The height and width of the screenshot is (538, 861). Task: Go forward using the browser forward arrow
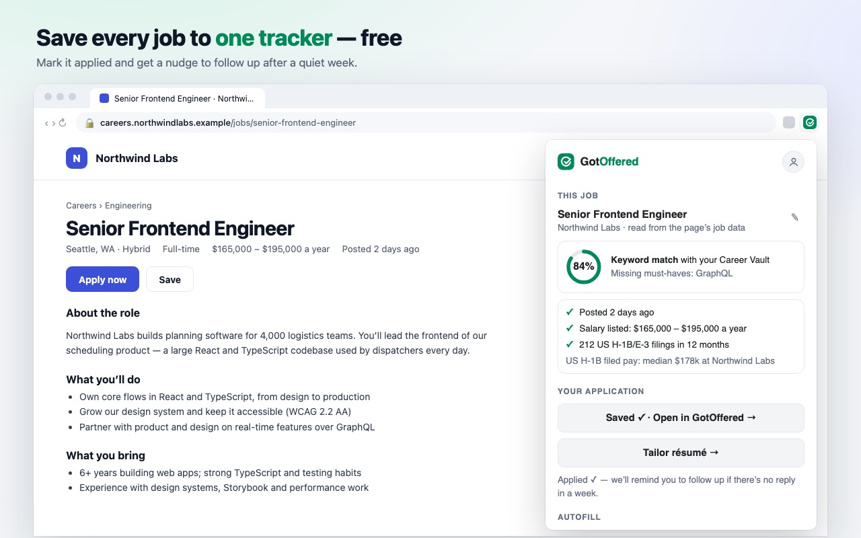click(54, 123)
